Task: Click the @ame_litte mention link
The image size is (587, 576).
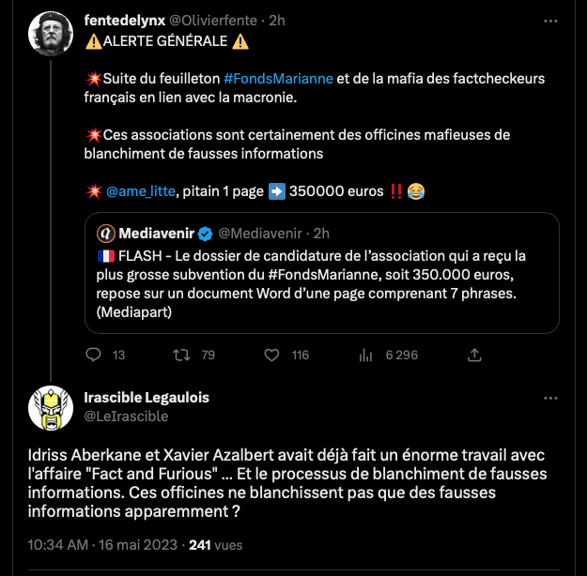Action: [139, 191]
